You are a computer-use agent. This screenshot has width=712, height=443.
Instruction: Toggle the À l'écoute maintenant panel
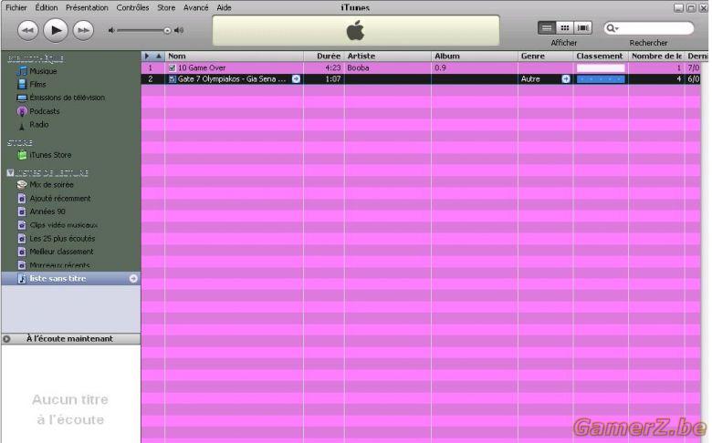click(6, 339)
